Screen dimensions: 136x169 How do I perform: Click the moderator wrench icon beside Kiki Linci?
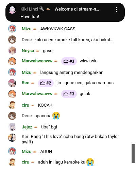click(41, 9)
